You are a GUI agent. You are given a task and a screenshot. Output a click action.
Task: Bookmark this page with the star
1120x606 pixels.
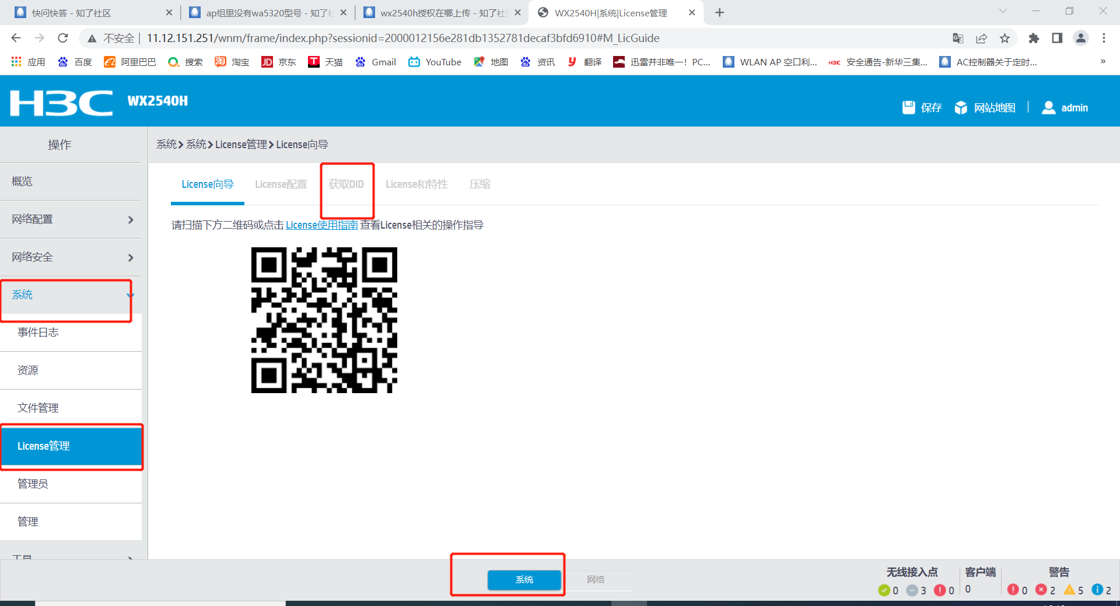pyautogui.click(x=1005, y=38)
